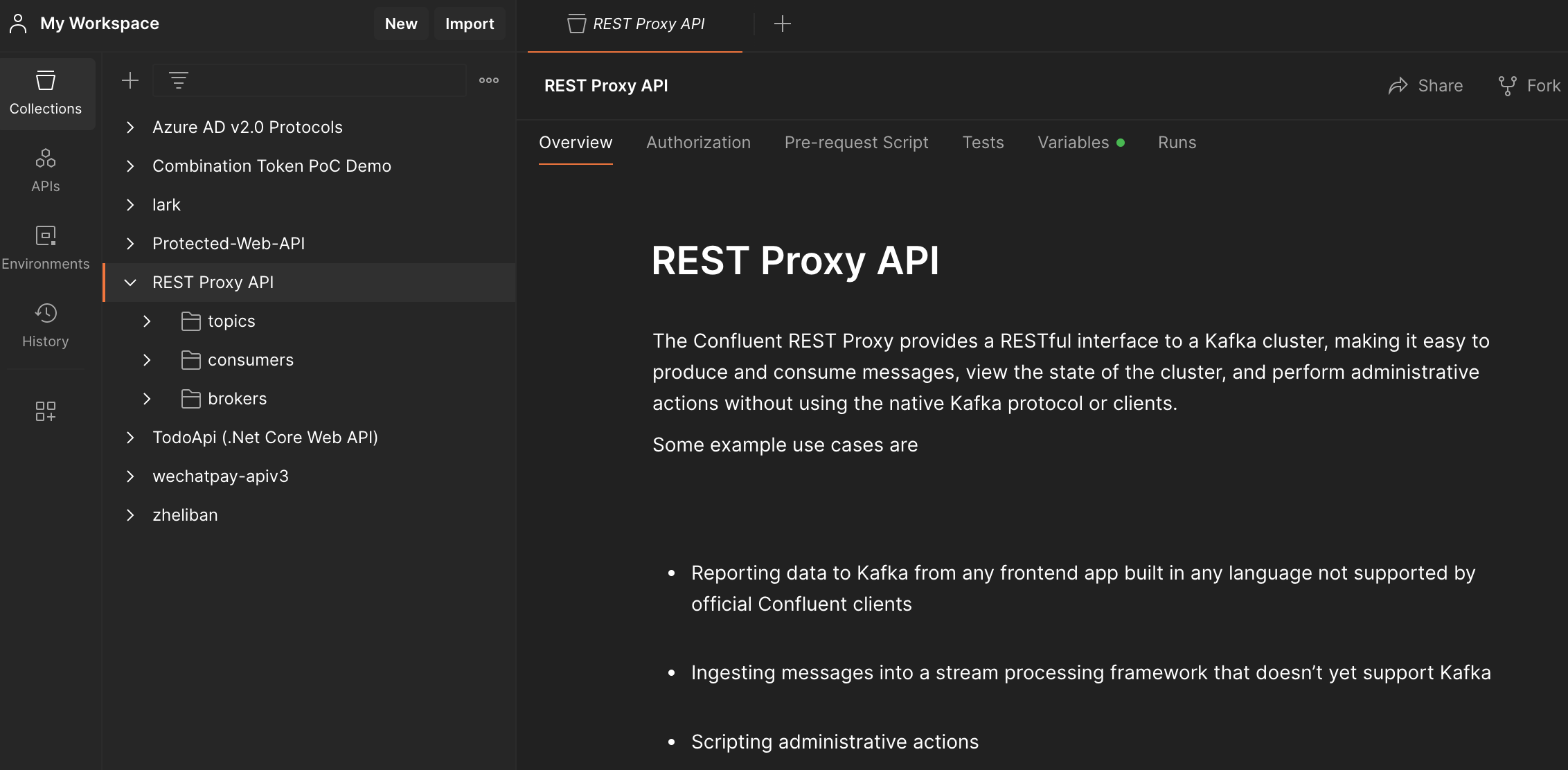Open the Tests tab

tap(983, 143)
